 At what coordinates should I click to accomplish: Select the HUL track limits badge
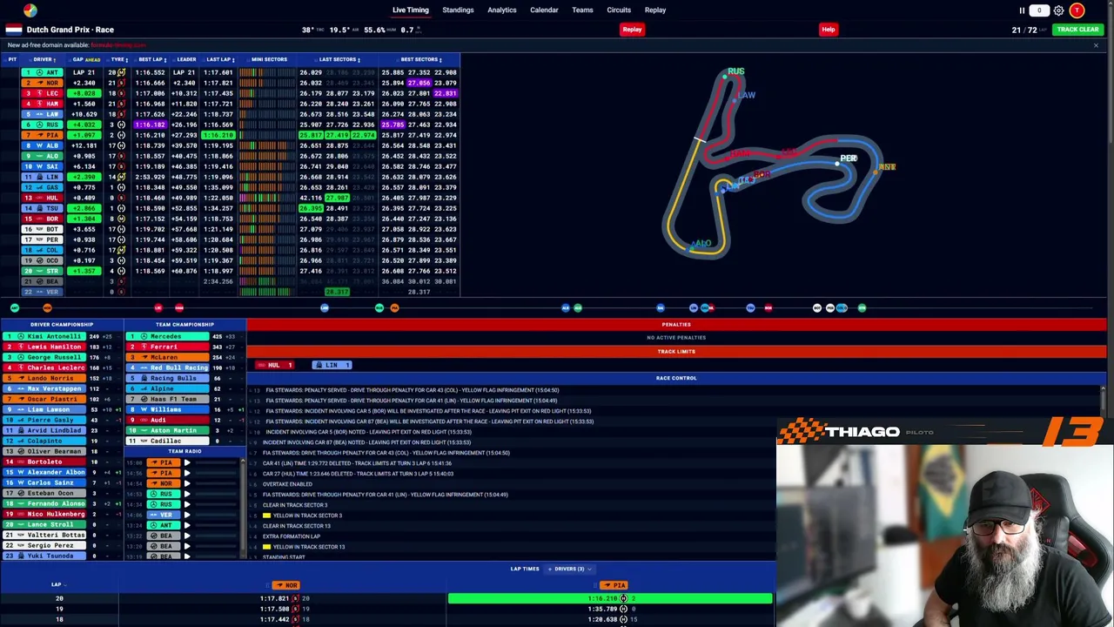274,365
